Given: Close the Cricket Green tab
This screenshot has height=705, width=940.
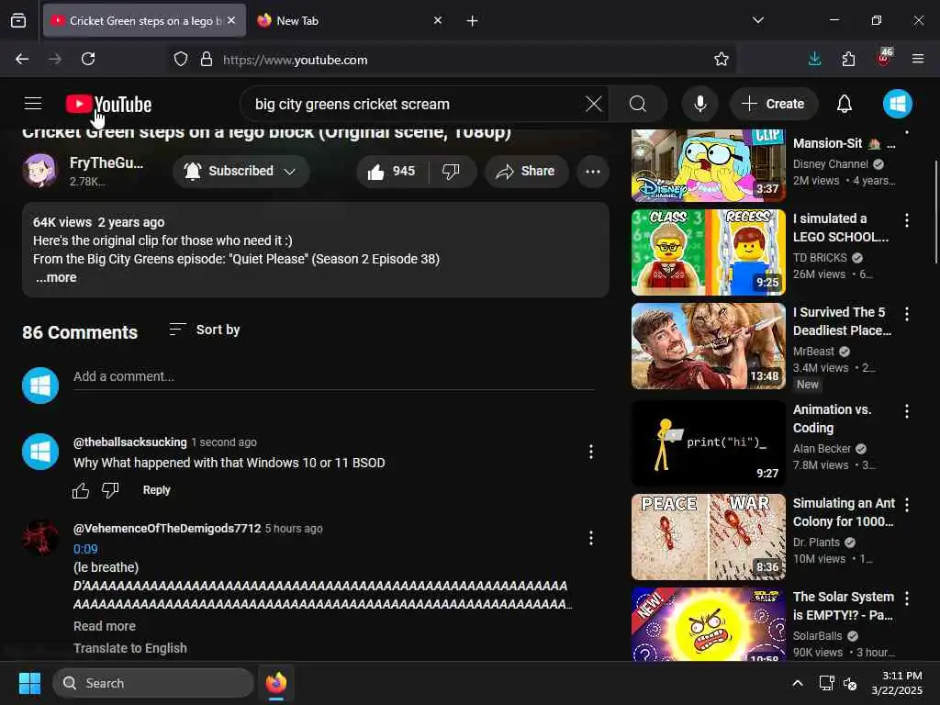Looking at the screenshot, I should (x=231, y=20).
